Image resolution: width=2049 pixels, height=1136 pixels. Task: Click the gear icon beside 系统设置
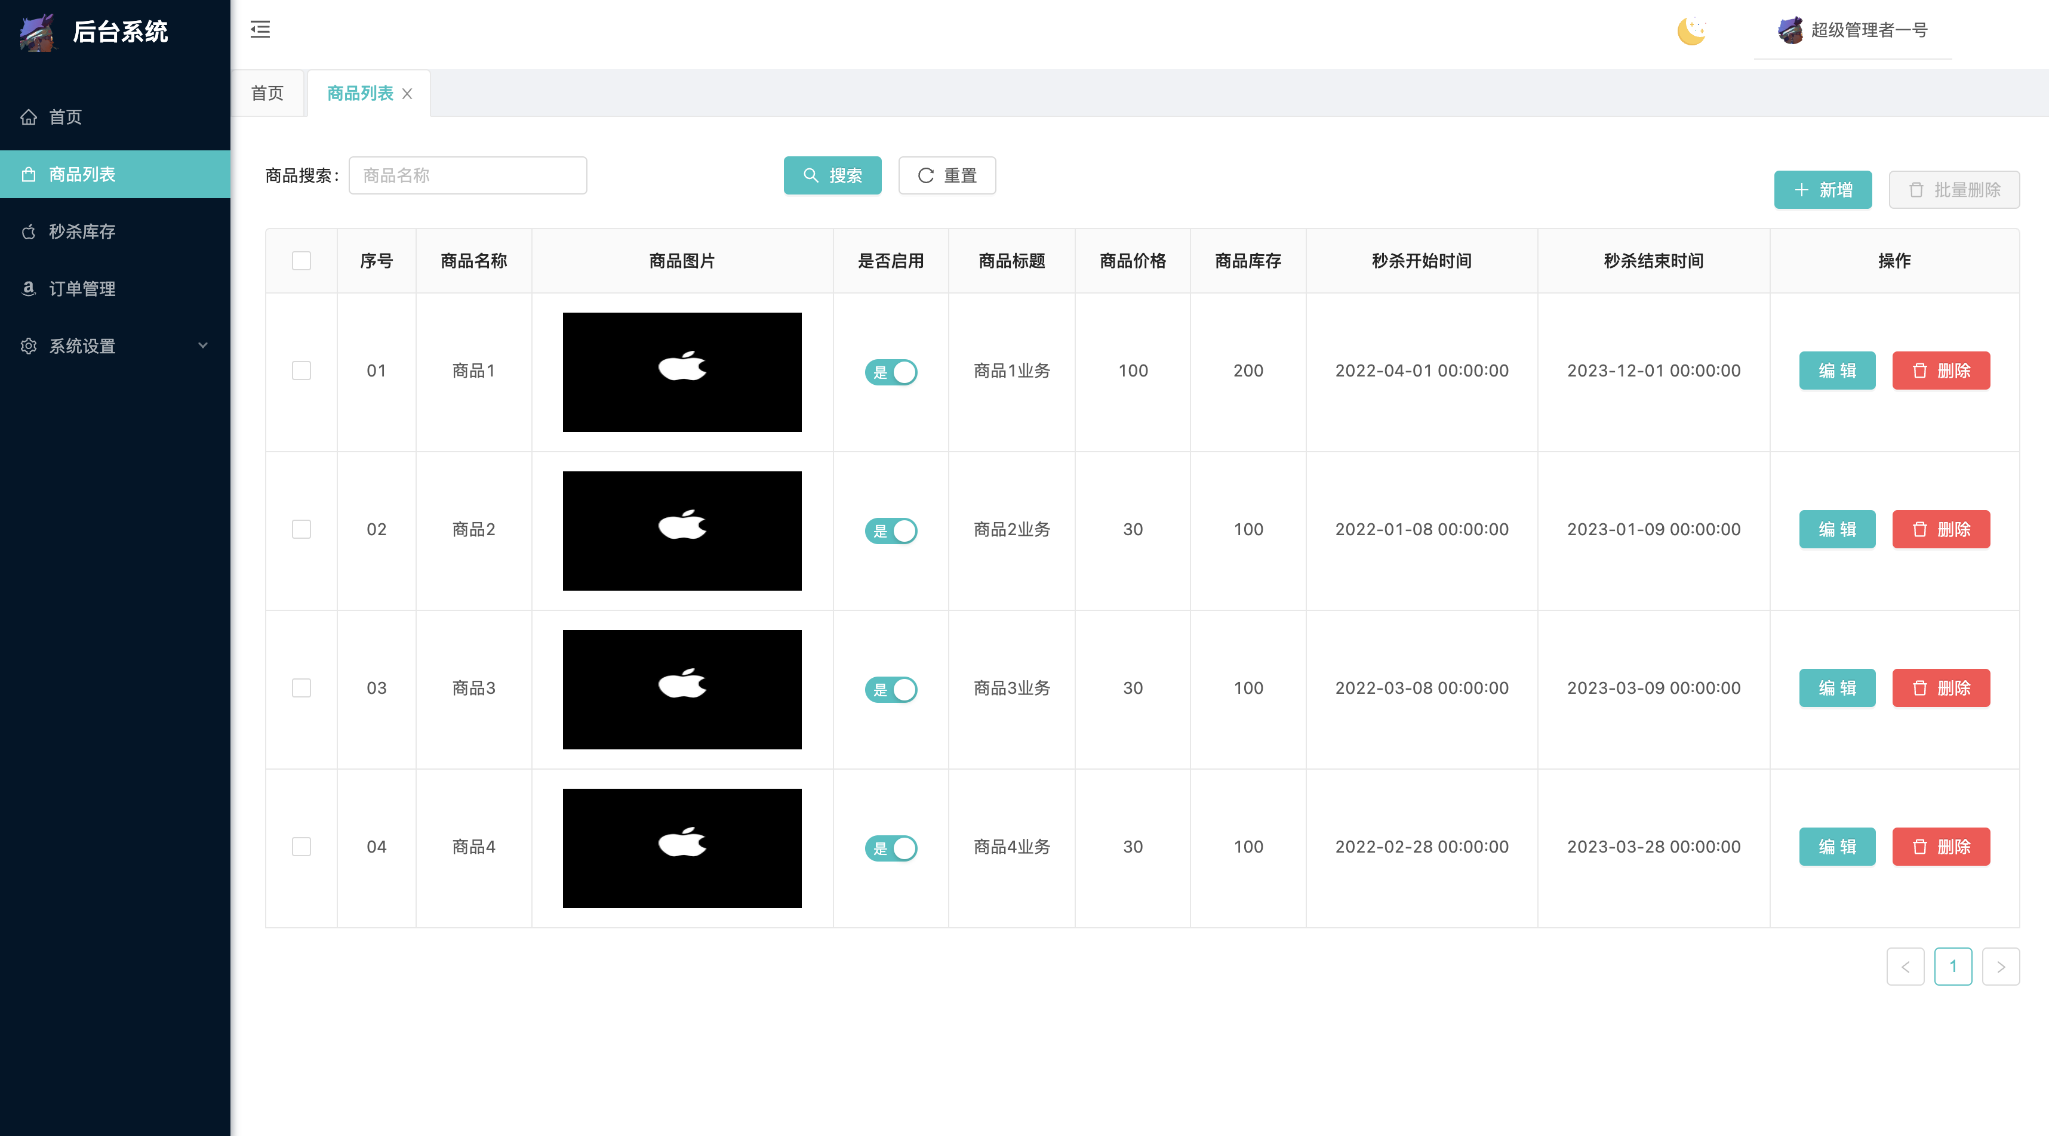(29, 346)
